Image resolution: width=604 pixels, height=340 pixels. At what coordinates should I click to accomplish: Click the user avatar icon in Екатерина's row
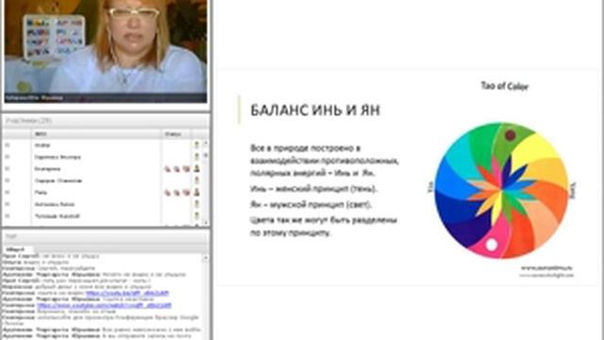tap(197, 168)
